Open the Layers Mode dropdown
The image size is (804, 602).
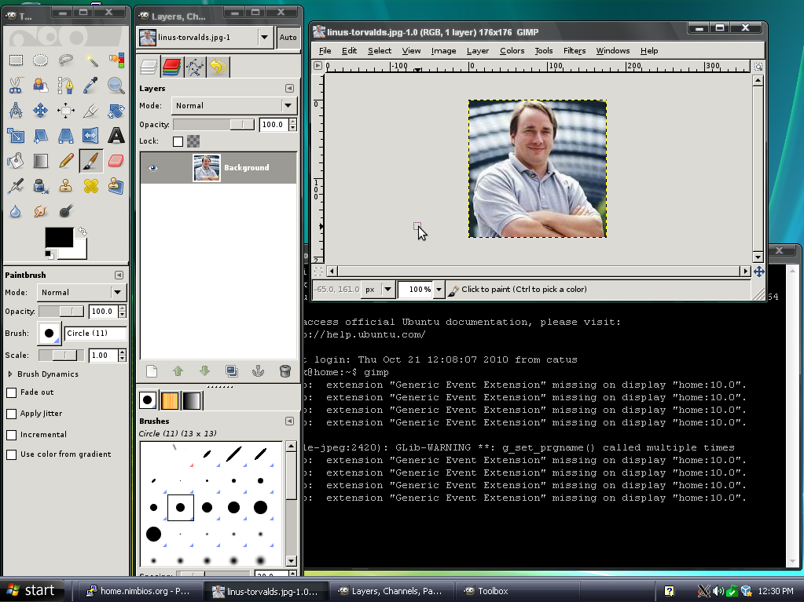click(x=233, y=106)
